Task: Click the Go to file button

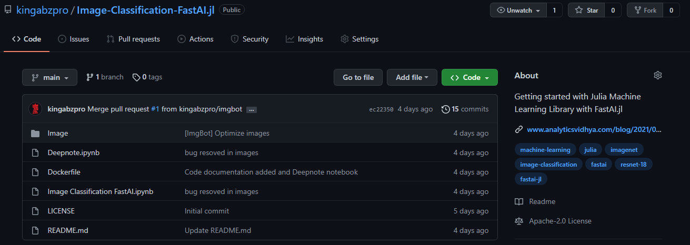Action: coord(358,77)
